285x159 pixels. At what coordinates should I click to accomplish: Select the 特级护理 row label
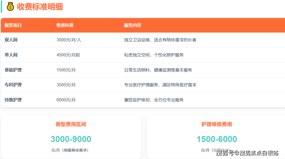coord(13,99)
